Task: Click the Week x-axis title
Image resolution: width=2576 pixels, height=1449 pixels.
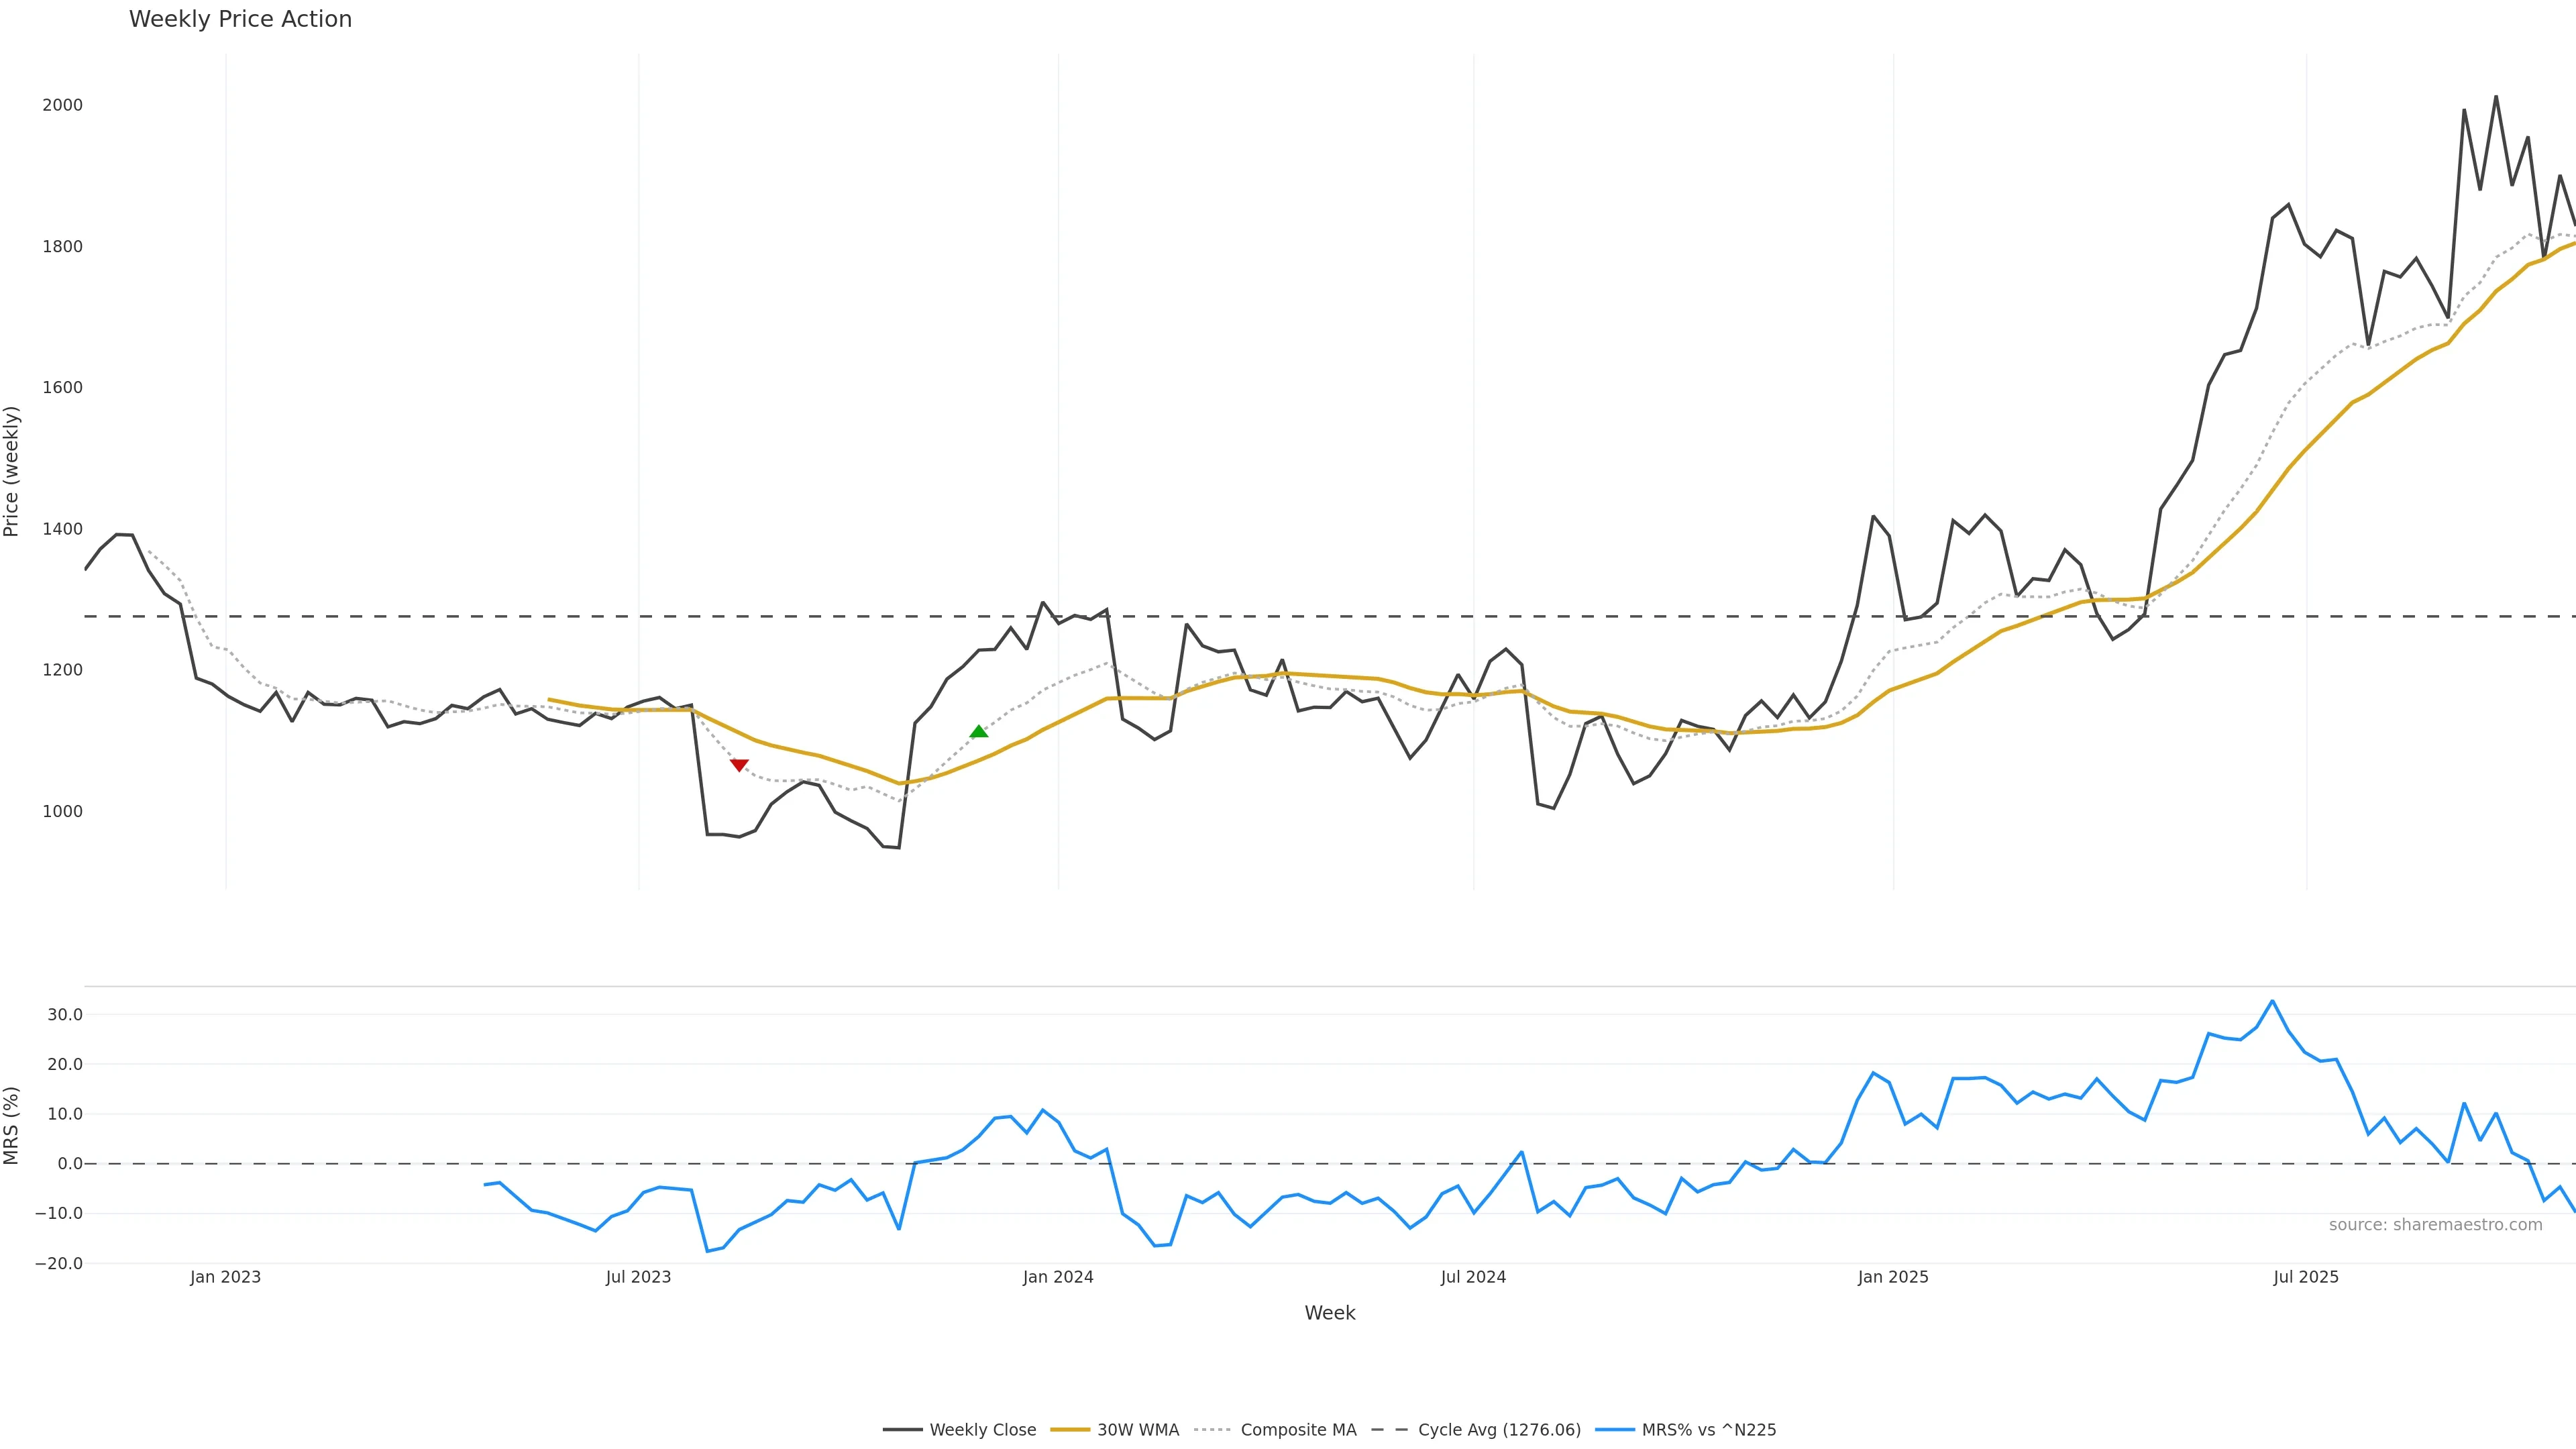Action: click(1329, 1313)
